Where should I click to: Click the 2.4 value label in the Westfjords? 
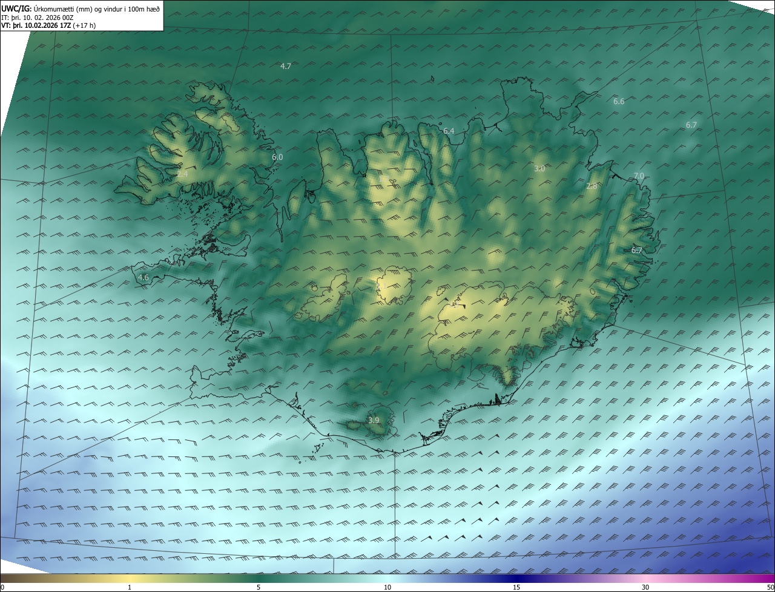(x=182, y=174)
